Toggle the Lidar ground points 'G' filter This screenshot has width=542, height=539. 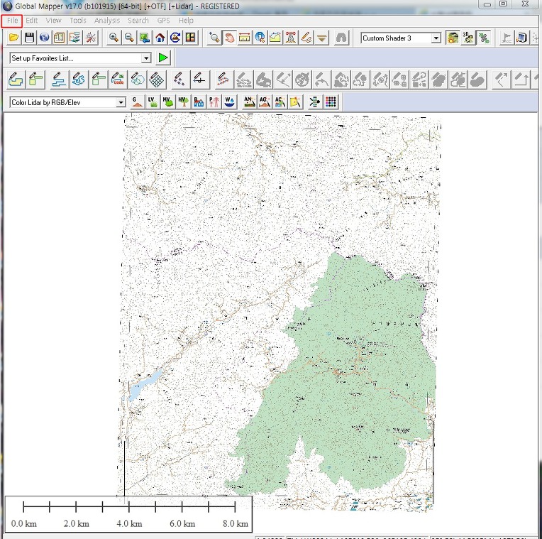click(x=136, y=102)
